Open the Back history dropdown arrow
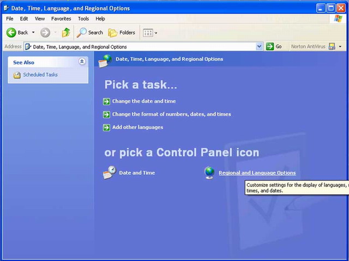Screen dimensions: 349x261 pyautogui.click(x=33, y=33)
